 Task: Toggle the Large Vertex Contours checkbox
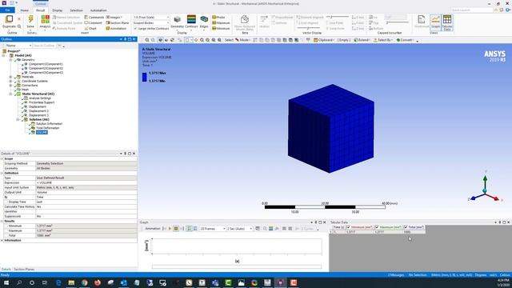coord(135,29)
